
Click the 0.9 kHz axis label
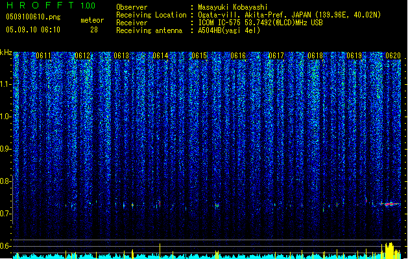pos(6,149)
